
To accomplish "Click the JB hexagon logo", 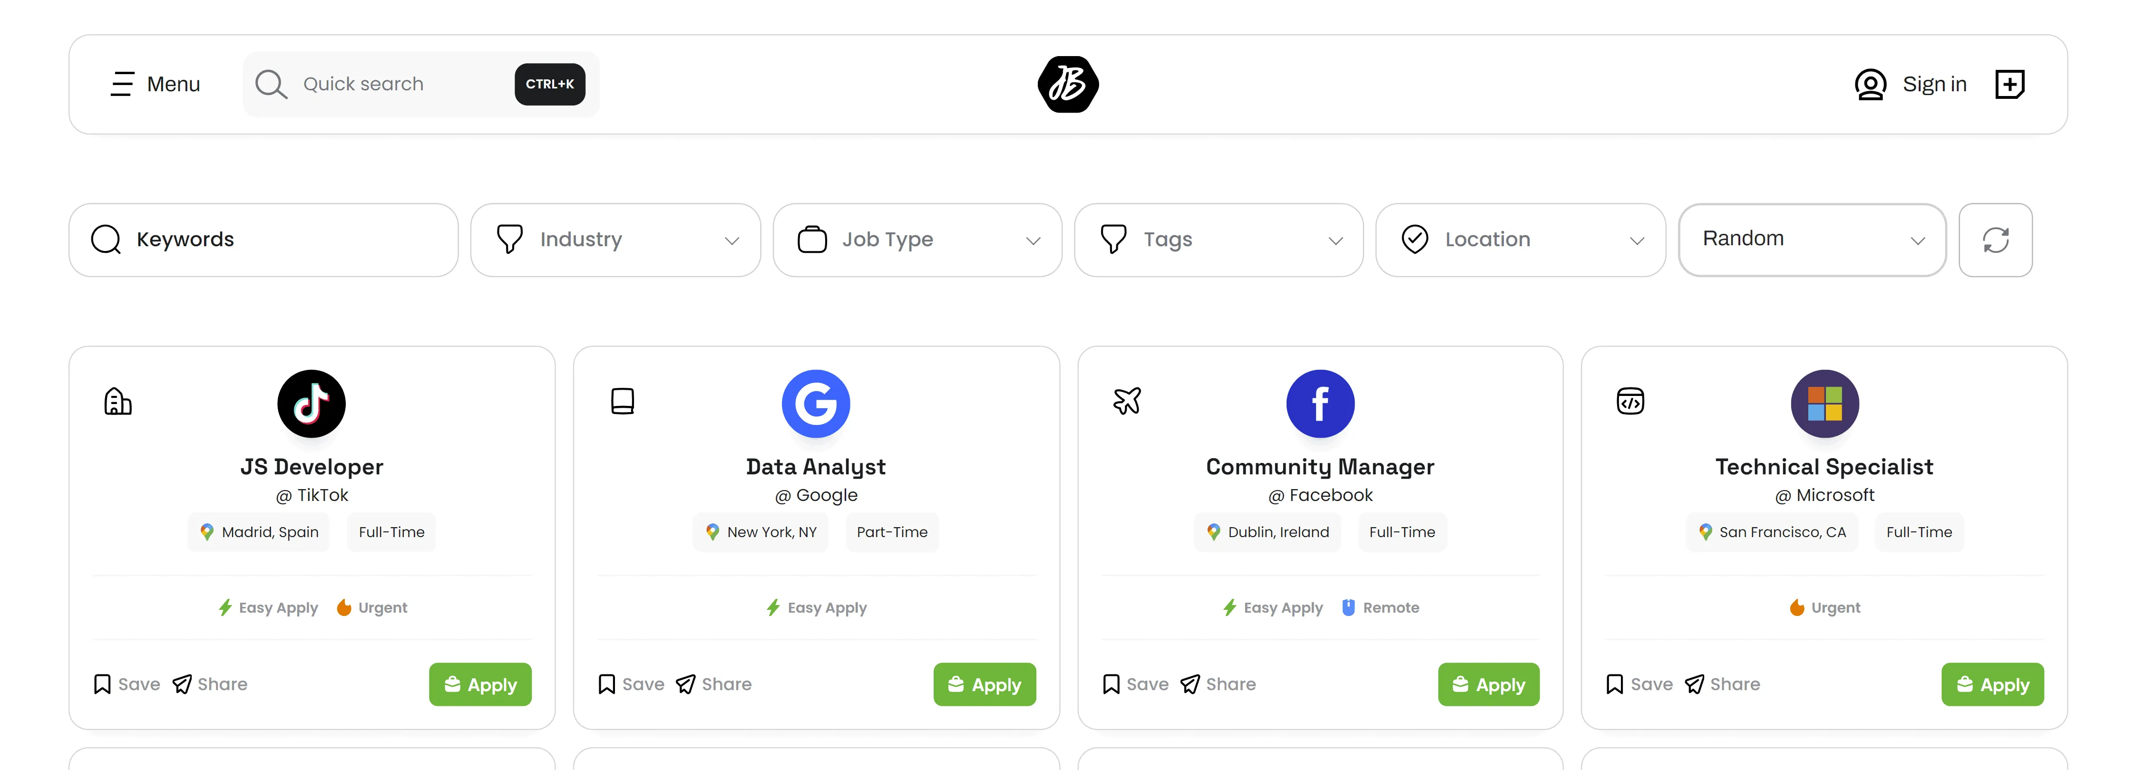I will 1068,84.
